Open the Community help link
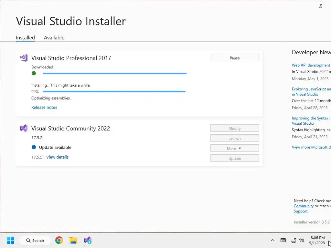Viewport: 331px width, 248px height. click(304, 206)
